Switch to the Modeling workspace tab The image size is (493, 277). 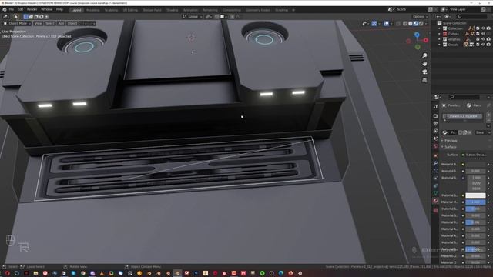click(x=92, y=10)
